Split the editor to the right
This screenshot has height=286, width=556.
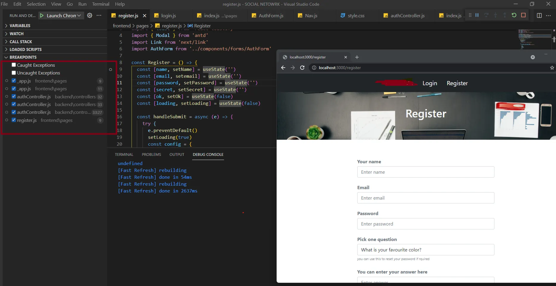click(539, 15)
